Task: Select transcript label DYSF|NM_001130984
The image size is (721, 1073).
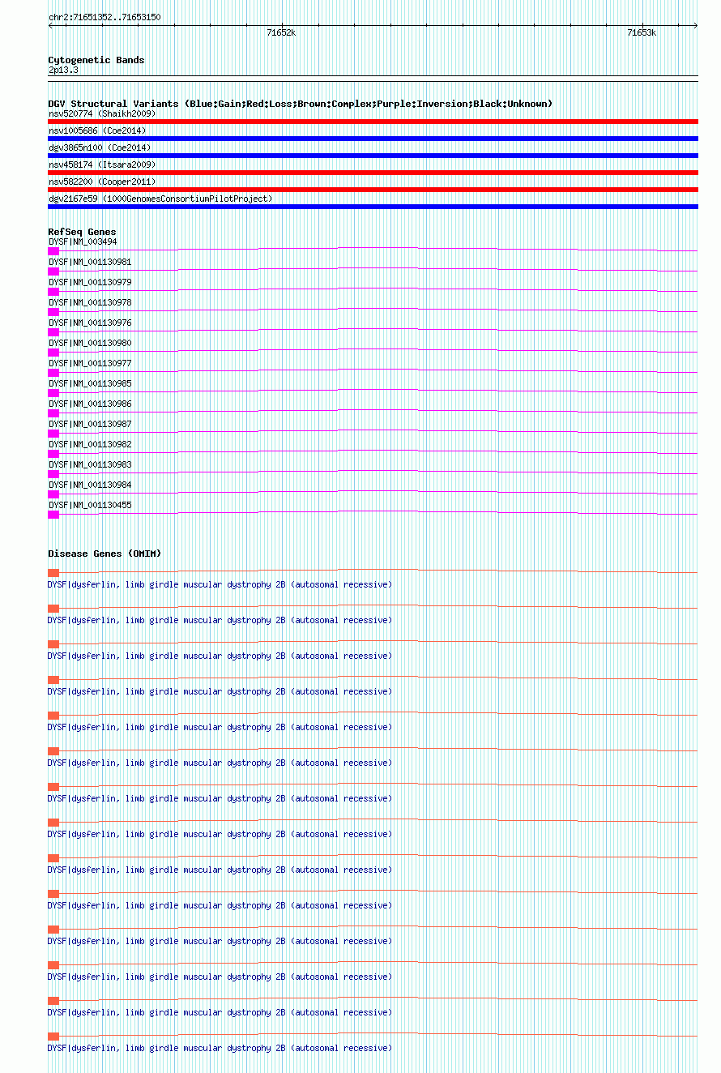Action: tap(90, 485)
